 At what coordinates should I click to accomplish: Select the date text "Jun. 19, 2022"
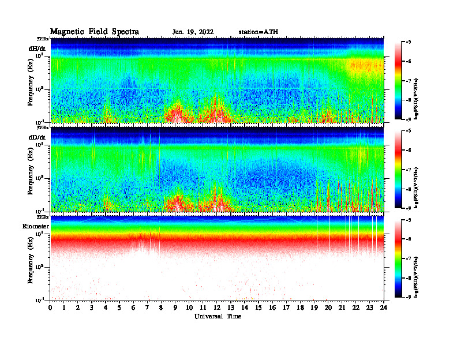[193, 32]
